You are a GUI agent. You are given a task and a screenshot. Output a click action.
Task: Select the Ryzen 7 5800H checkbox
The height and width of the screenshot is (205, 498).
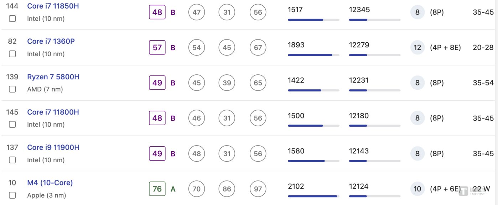(x=12, y=89)
